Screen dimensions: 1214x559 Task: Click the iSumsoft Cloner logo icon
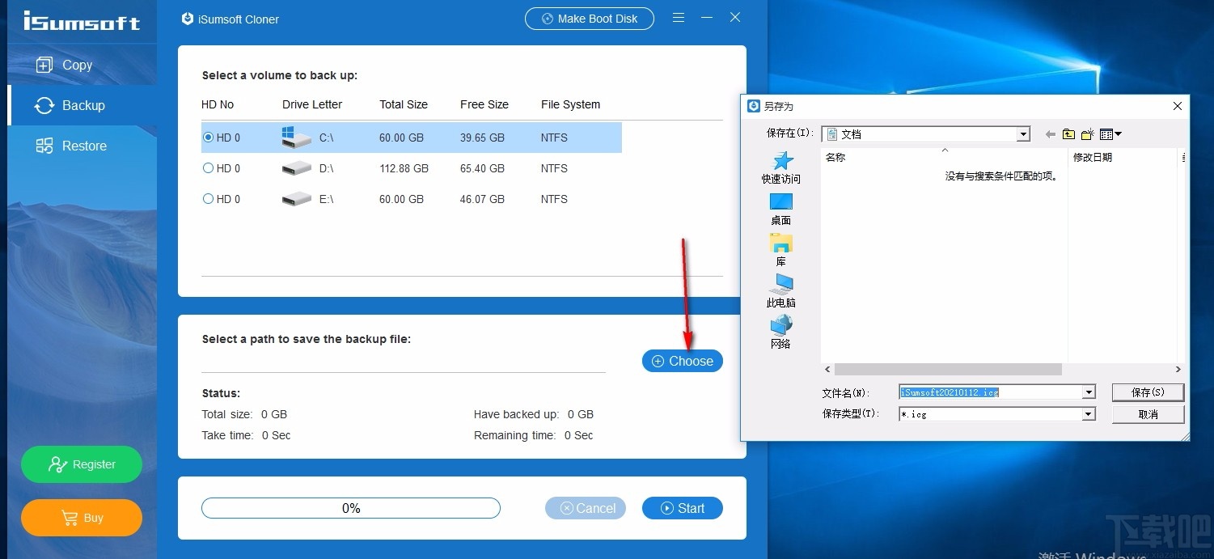click(x=187, y=18)
